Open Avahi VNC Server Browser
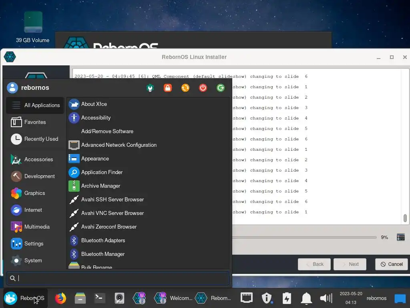410x308 pixels. click(x=148, y=213)
